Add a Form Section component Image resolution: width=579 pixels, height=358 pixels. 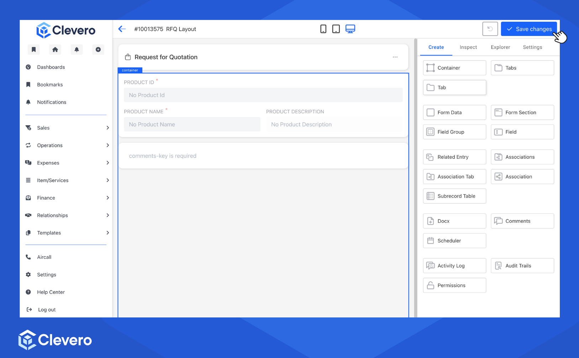click(x=522, y=112)
